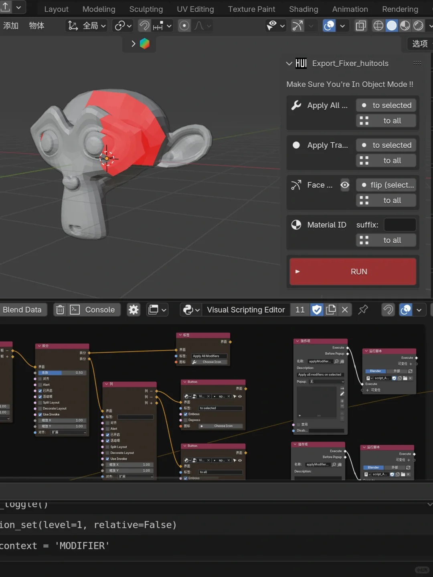Click 'to all' for Apply Tra...
The width and height of the screenshot is (433, 577).
386,160
